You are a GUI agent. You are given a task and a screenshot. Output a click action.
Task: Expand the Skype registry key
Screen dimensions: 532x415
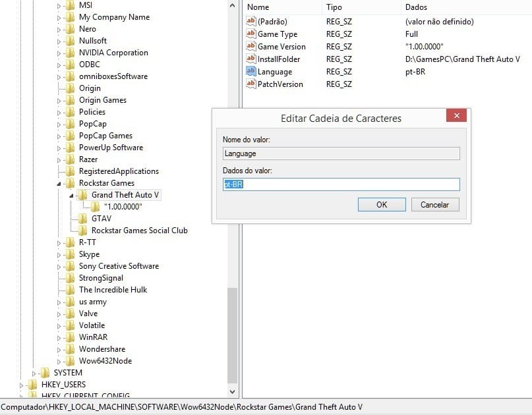(x=59, y=254)
